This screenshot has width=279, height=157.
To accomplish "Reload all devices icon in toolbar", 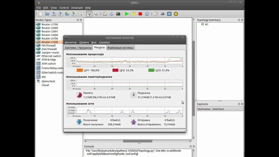I will 147,14.
